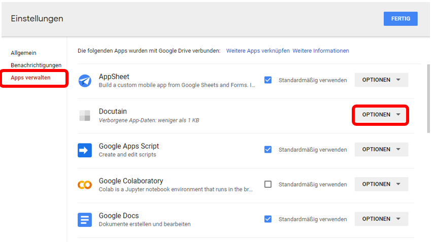Click 'Dokumente erstellen und bearbeiten' description

(145, 224)
